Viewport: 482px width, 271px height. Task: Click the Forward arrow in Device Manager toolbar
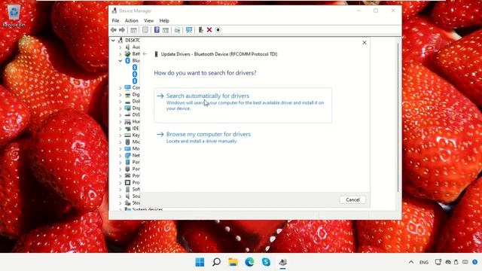[x=122, y=30]
